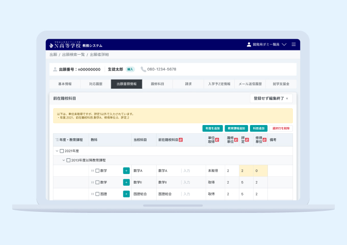The image size is (347, 245).
Task: Click required badge next to 修得単位 header
Action: [x=264, y=140]
